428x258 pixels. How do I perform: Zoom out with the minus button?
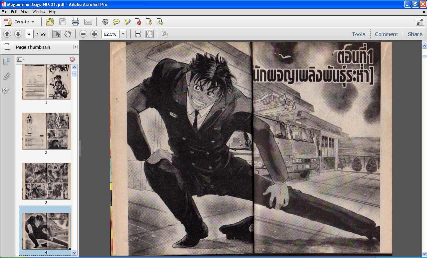83,34
